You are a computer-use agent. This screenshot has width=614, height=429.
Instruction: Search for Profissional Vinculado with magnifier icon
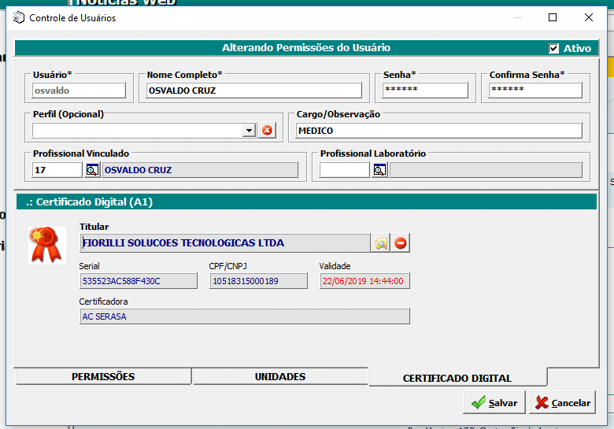click(92, 170)
